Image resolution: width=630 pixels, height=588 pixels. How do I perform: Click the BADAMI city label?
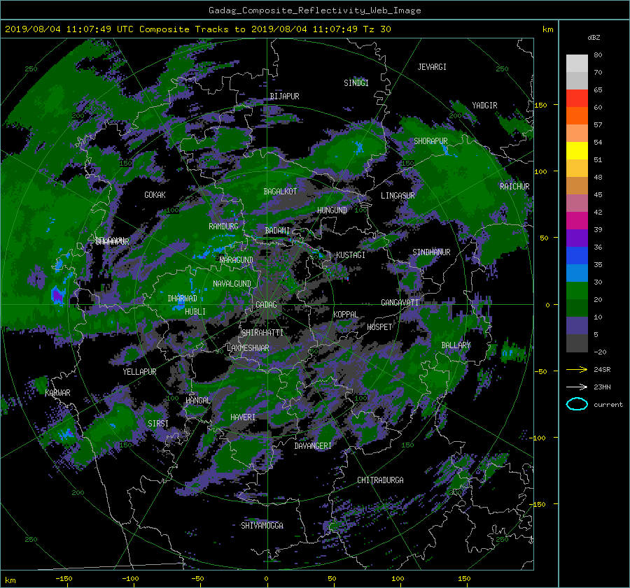coord(277,231)
